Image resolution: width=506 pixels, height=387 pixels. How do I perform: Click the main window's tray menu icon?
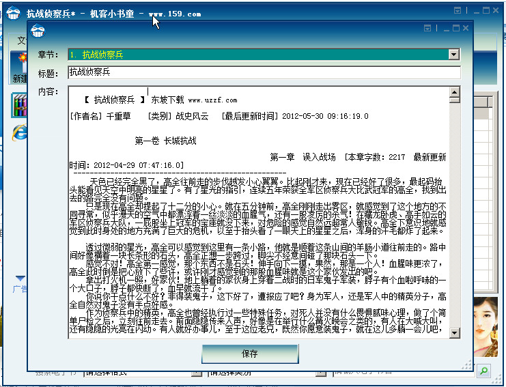(458, 11)
